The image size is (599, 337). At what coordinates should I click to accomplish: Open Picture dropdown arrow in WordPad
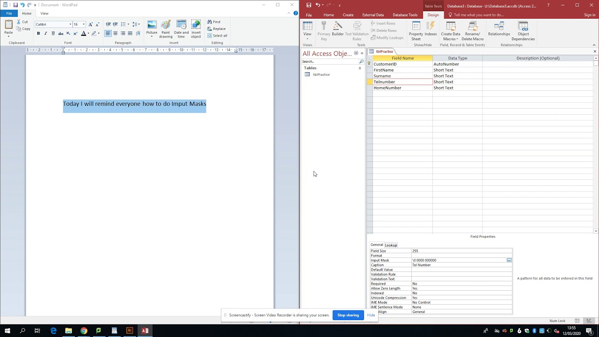pos(152,36)
